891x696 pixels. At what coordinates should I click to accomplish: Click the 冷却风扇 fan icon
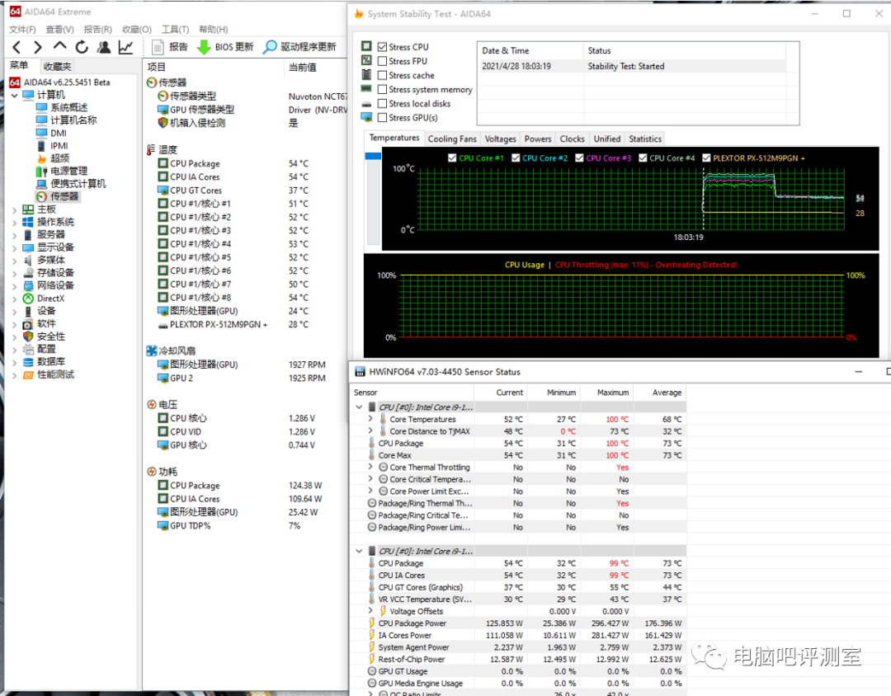[x=152, y=351]
